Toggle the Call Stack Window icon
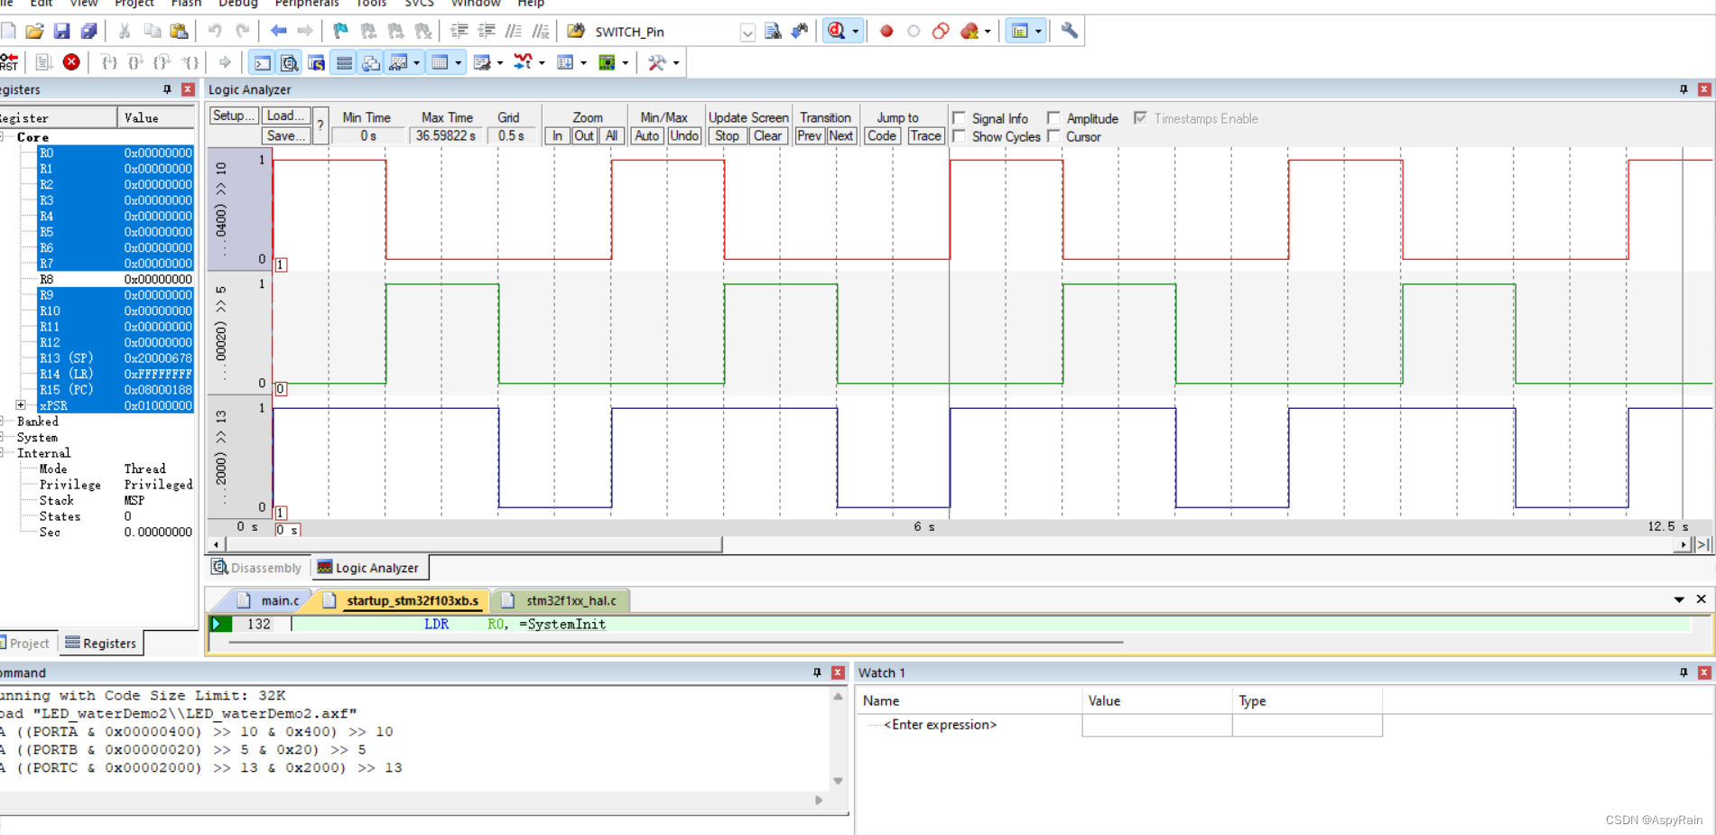The image size is (1716, 835). 371,62
